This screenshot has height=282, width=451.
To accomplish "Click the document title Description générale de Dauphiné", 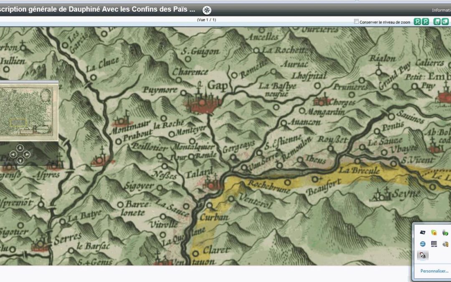I will [x=97, y=9].
